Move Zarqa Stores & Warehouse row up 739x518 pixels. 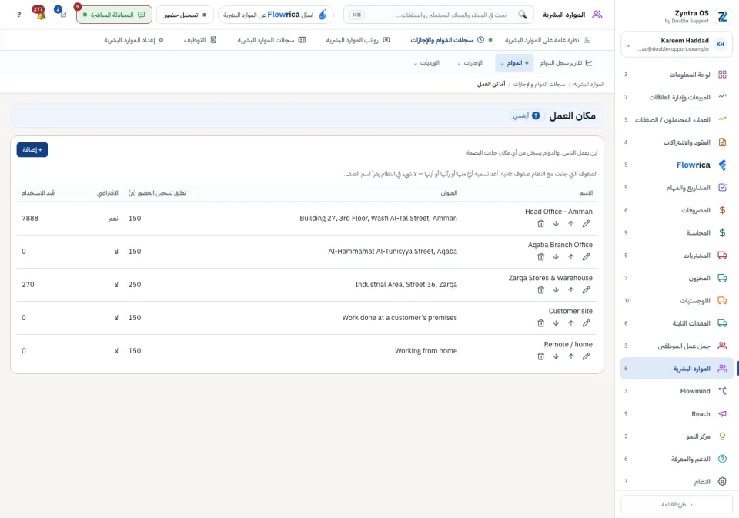click(570, 290)
